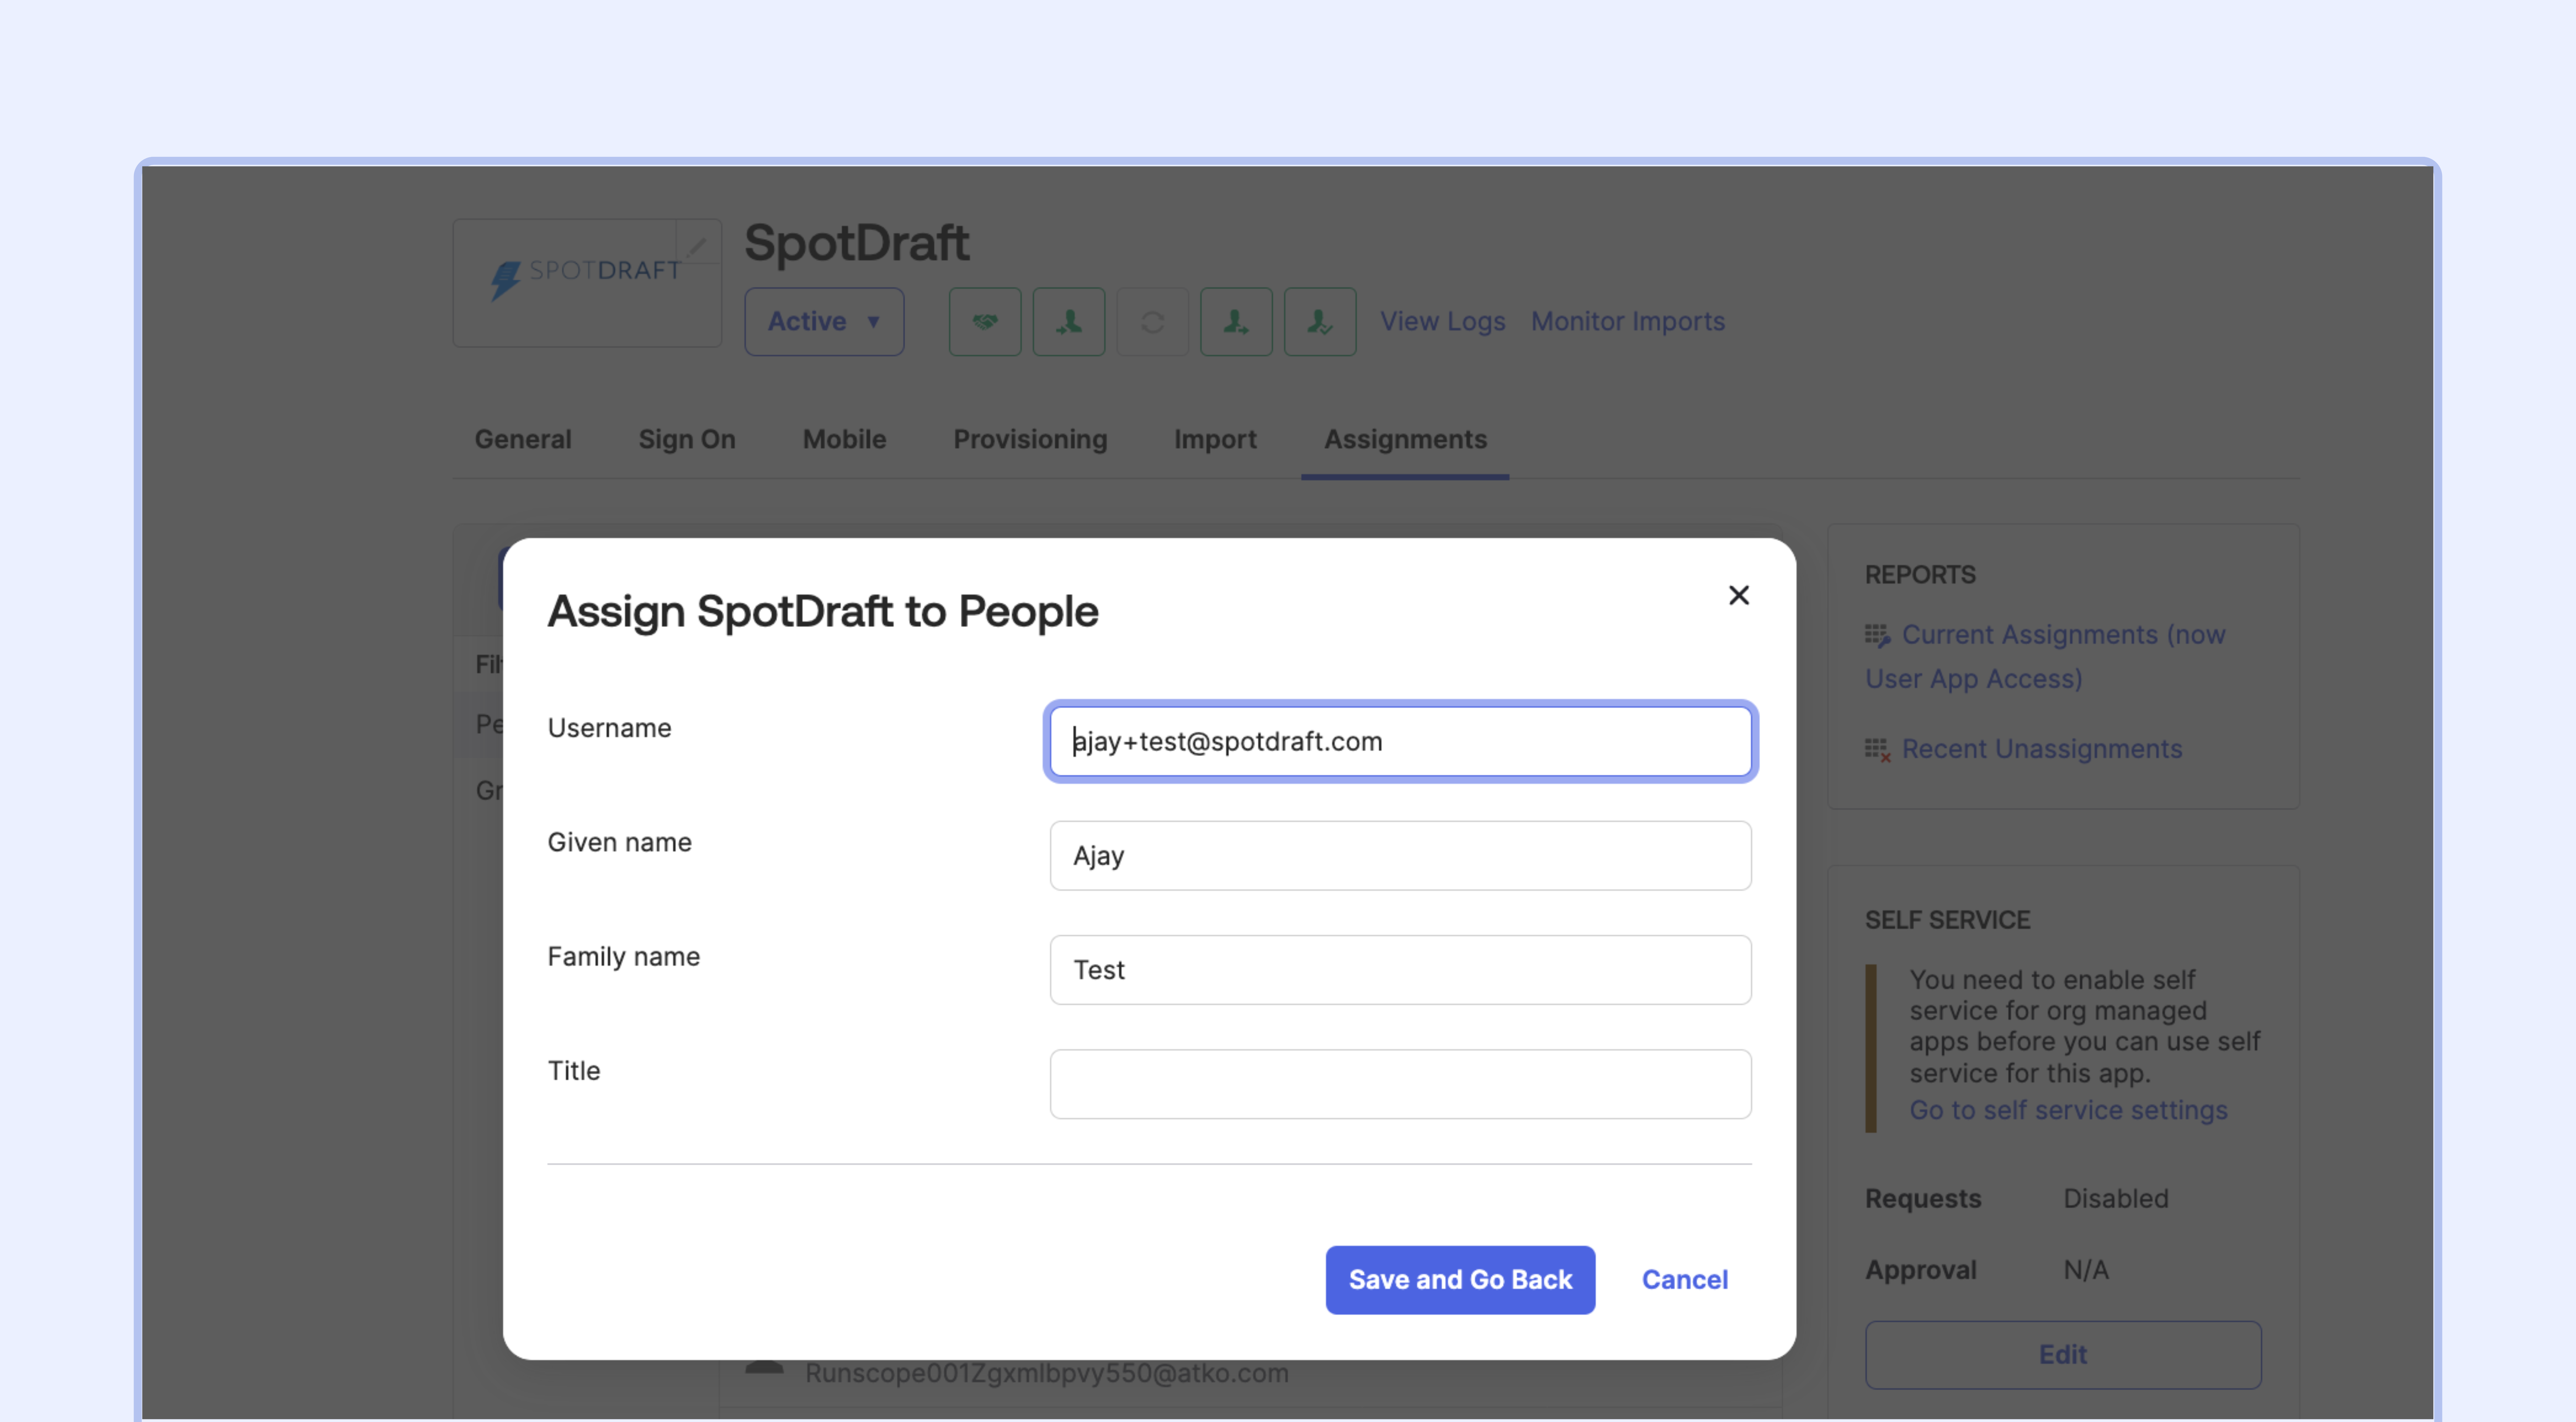Open Monitor Imports
The image size is (2576, 1422).
point(1627,321)
